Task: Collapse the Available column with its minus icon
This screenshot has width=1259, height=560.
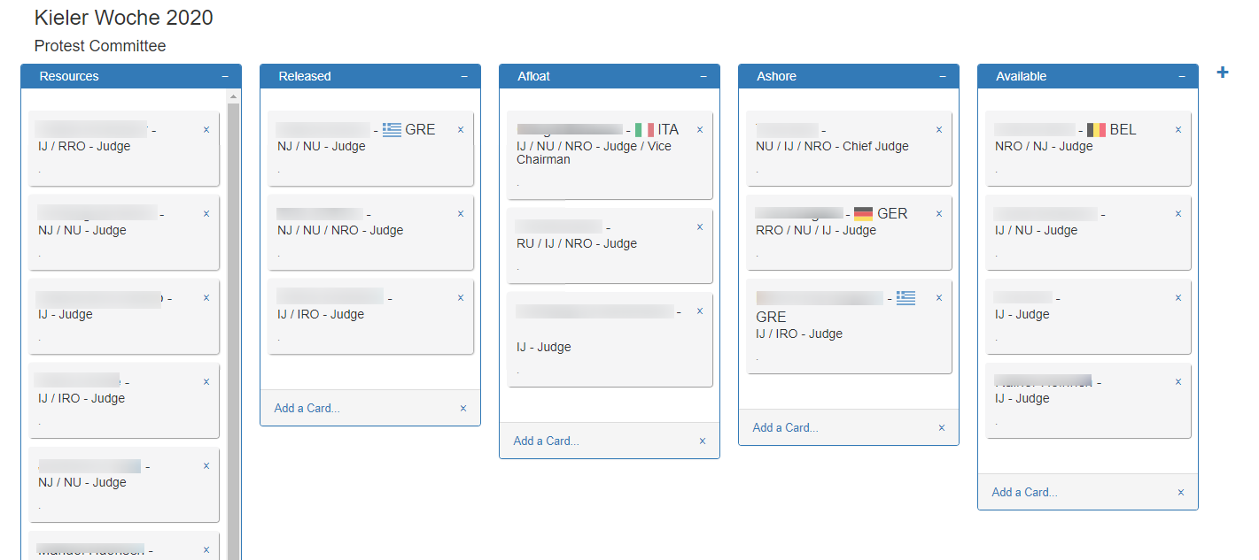Action: tap(1182, 77)
